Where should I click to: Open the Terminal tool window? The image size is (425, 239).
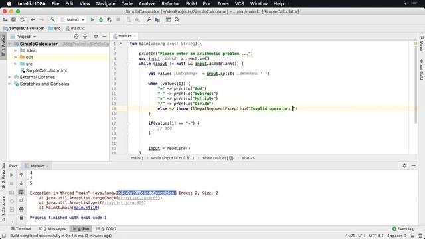[x=21, y=228]
